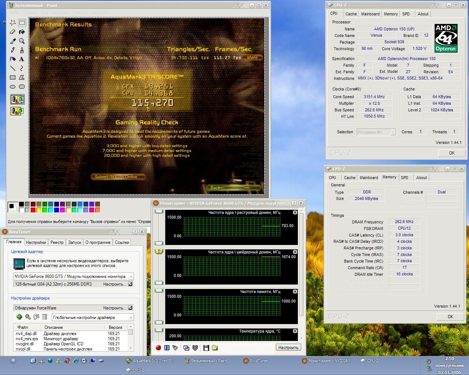Close the memory frequency graph

pos(295,292)
